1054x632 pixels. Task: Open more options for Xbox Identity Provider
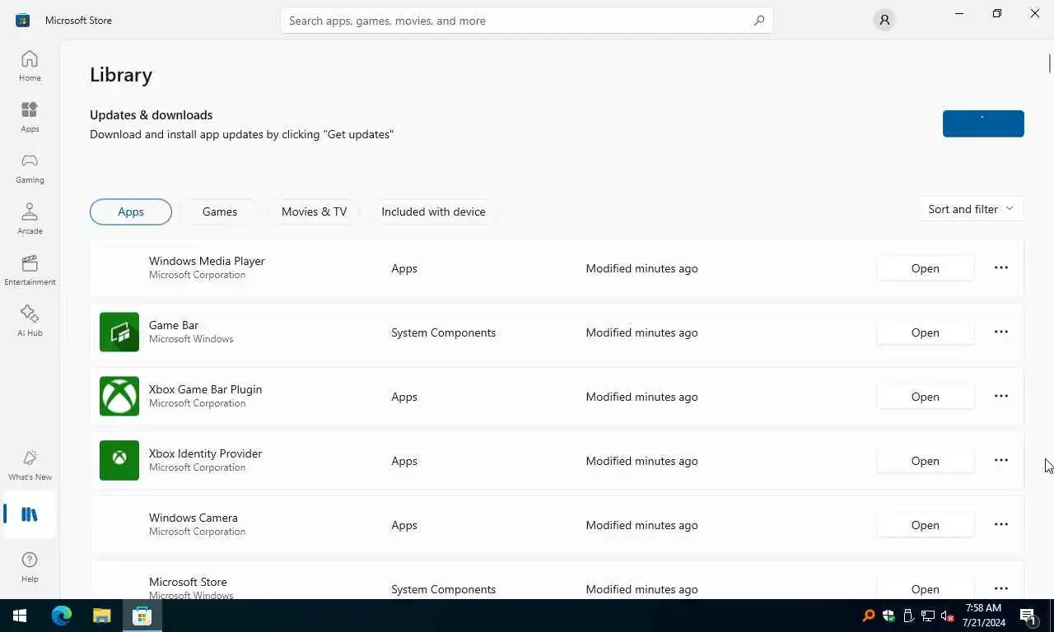click(1001, 460)
